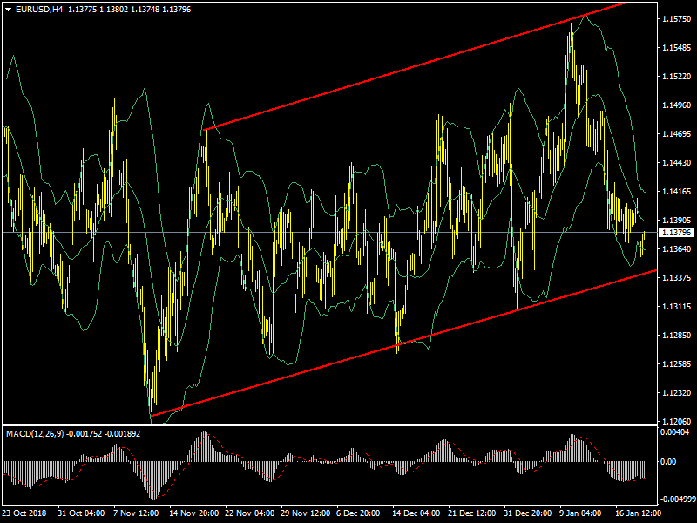The height and width of the screenshot is (523, 697).
Task: Click the 1.13115 level on price axis
Action: click(x=676, y=306)
